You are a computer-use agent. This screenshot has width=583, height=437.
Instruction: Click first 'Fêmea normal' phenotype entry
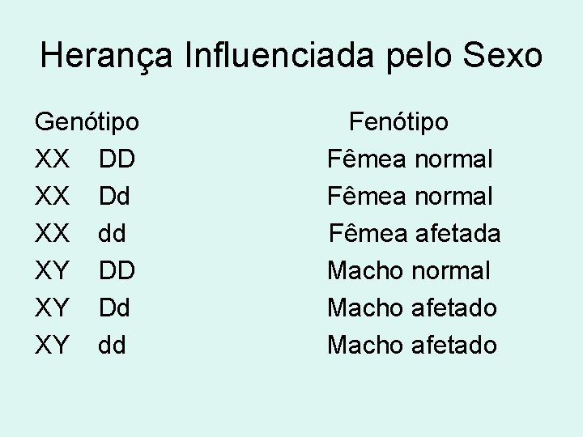[410, 159]
